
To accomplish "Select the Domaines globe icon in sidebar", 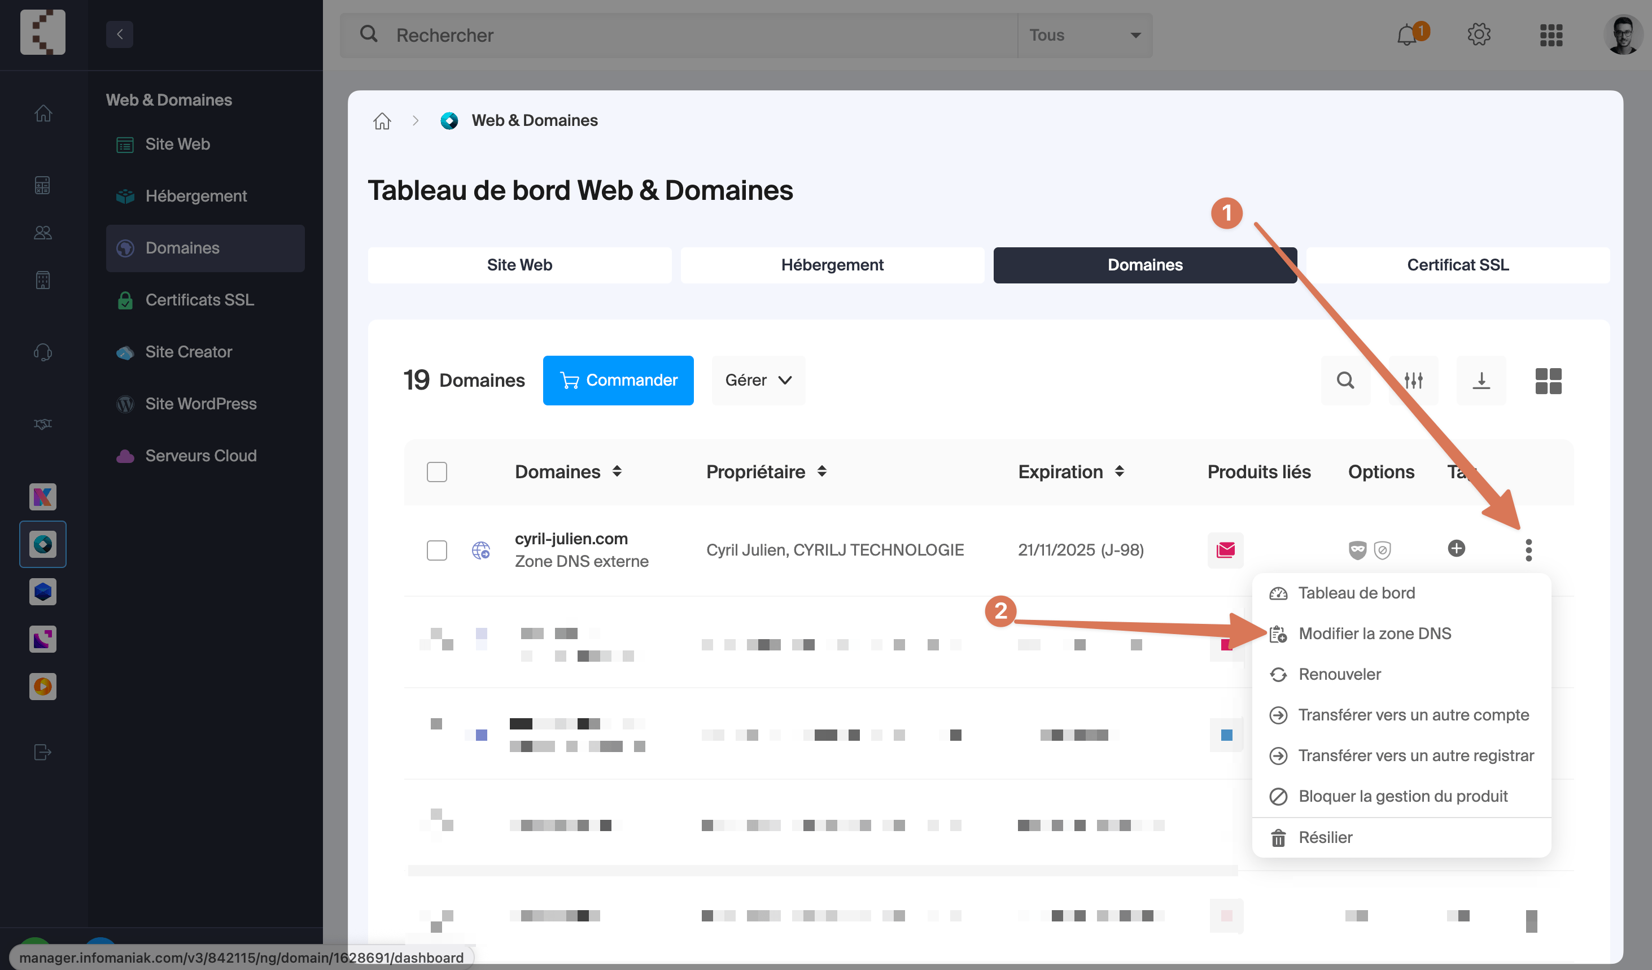I will [125, 248].
